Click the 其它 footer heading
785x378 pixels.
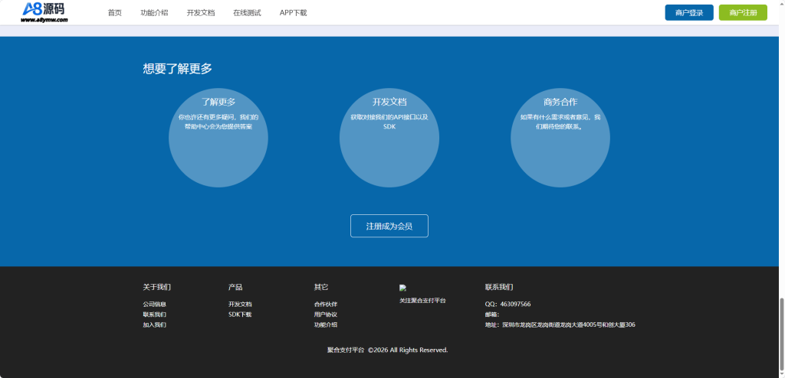pos(321,287)
